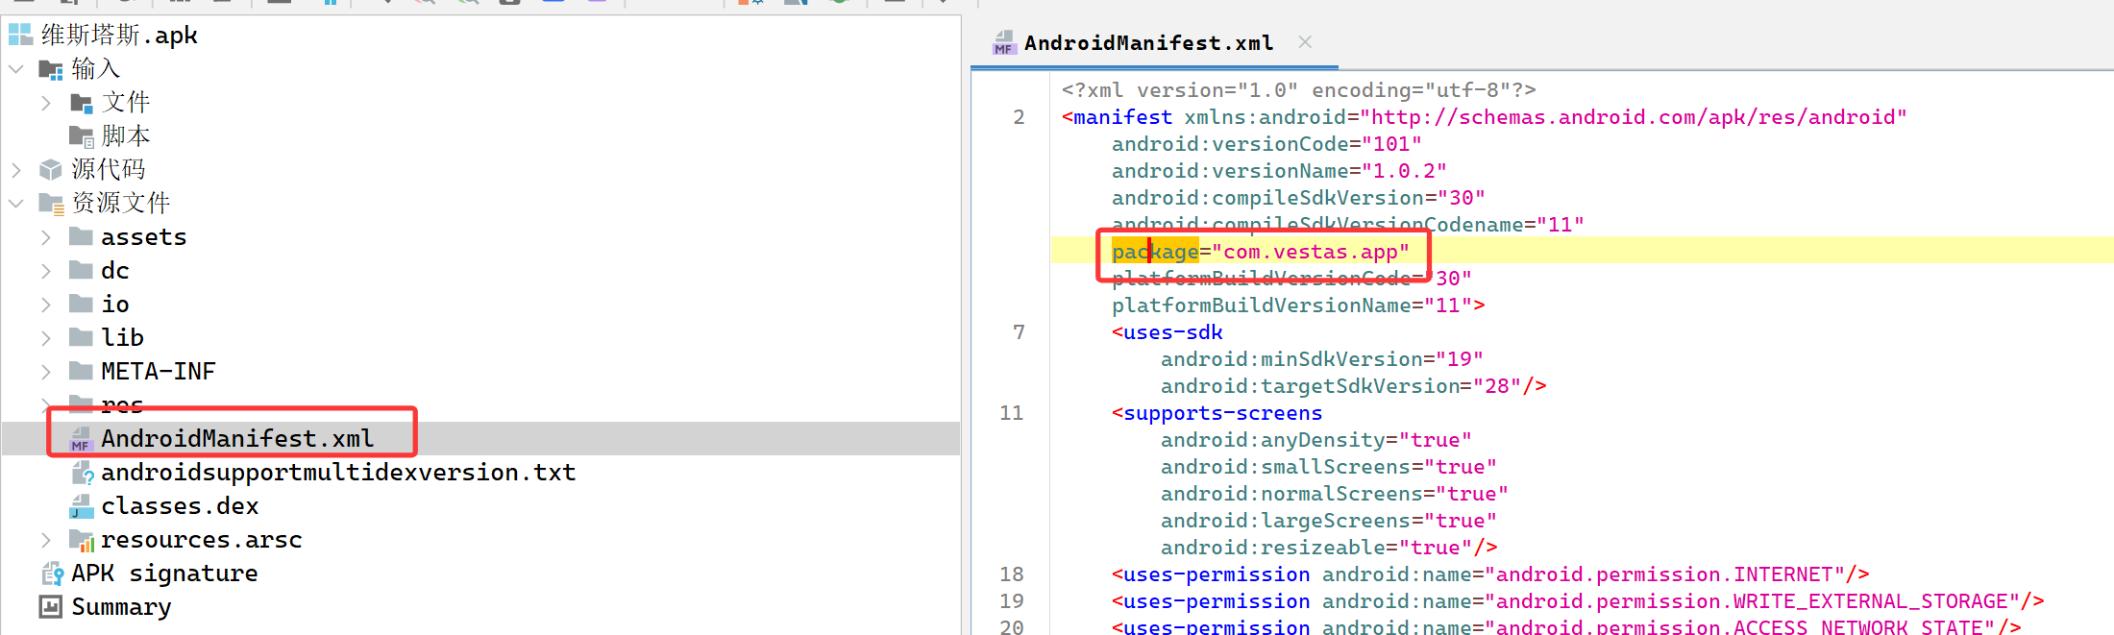Click the manifest xmlns:android schema URL line
Screen dimensions: 2114x635
[x=1485, y=117]
